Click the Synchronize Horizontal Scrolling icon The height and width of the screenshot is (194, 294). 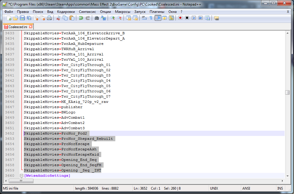click(135, 18)
